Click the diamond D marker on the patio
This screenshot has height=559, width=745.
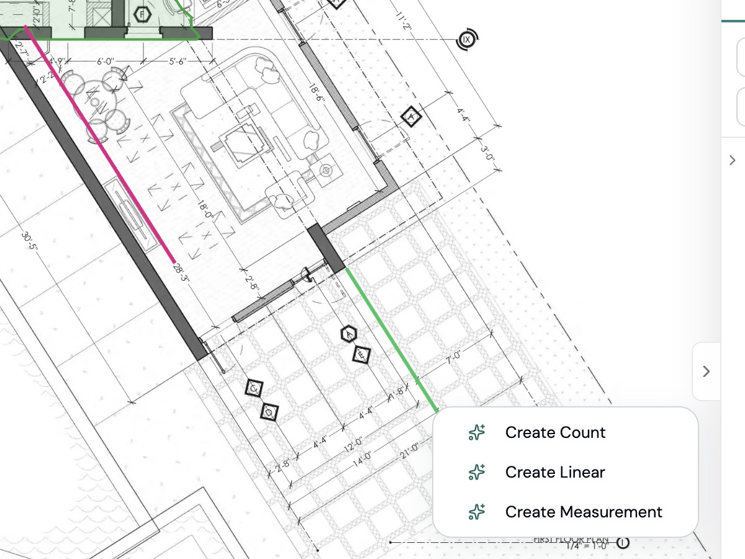(x=269, y=411)
